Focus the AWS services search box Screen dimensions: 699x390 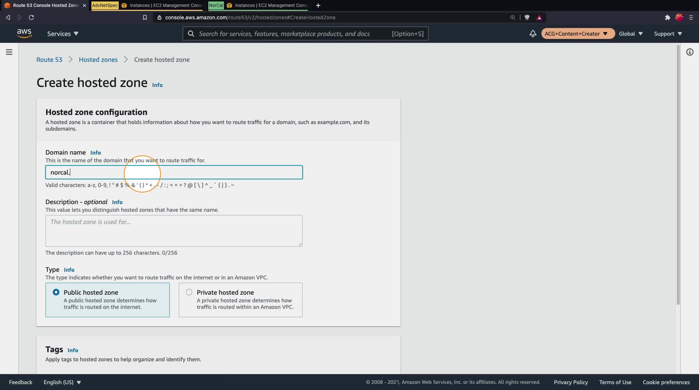coord(305,33)
